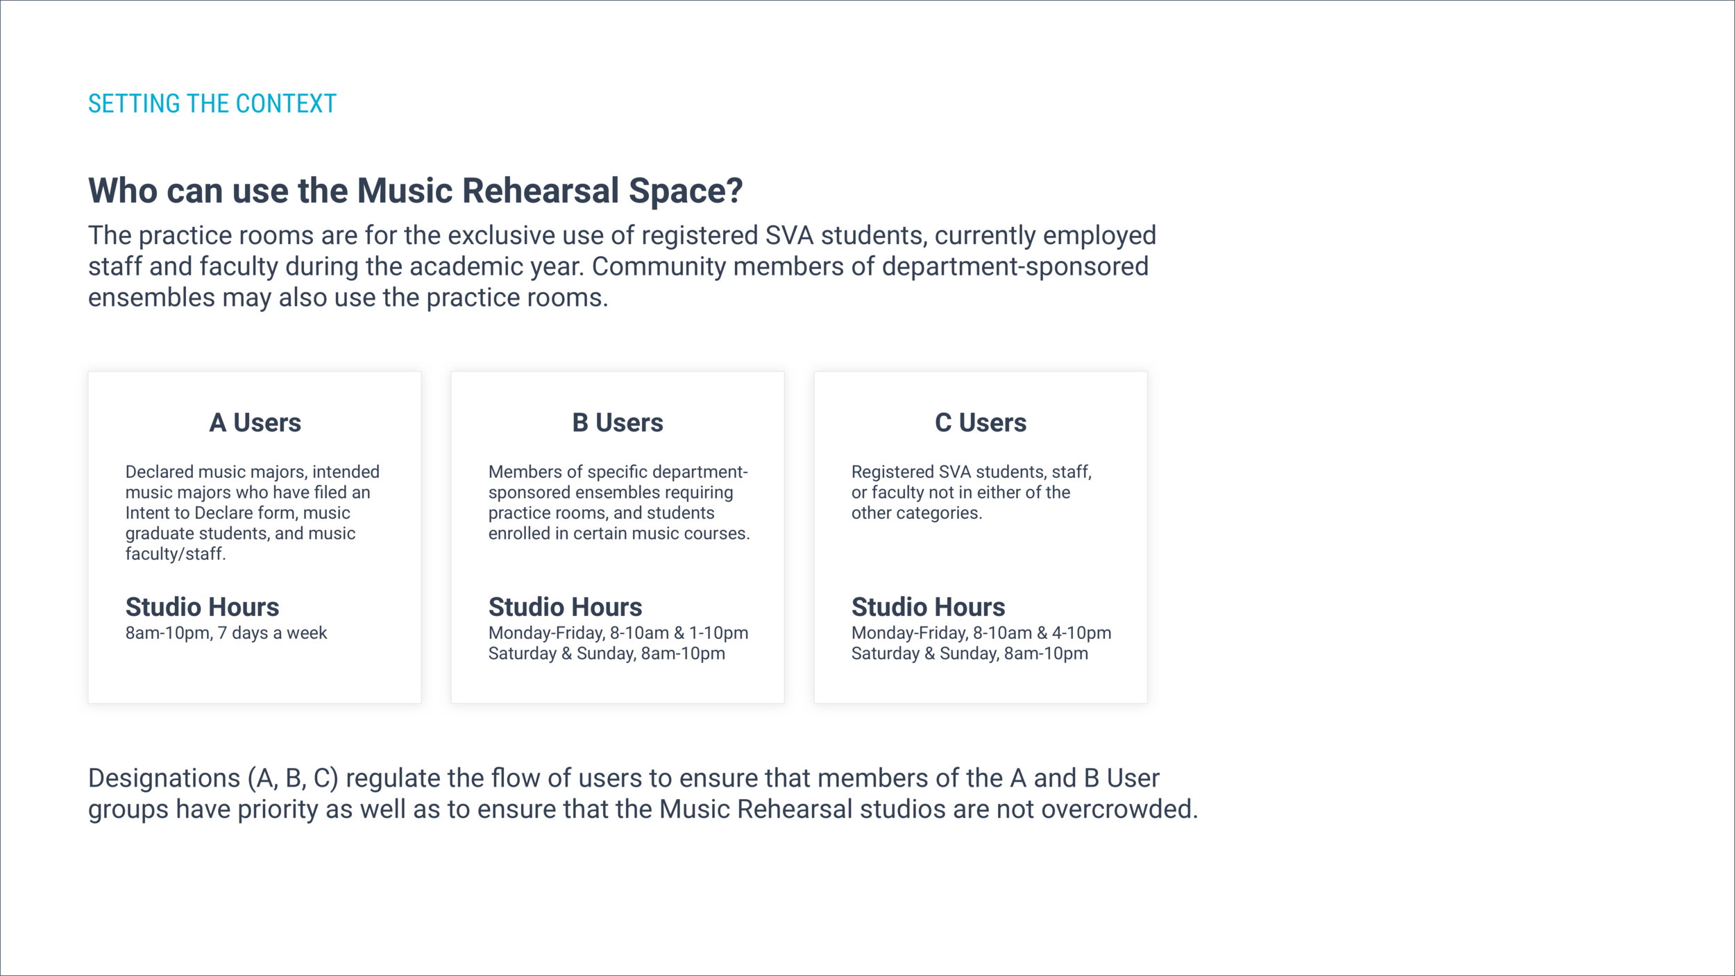
Task: Click 'Saturday & Sunday, 8am-10pm' in the B Users card
Action: [x=607, y=653]
